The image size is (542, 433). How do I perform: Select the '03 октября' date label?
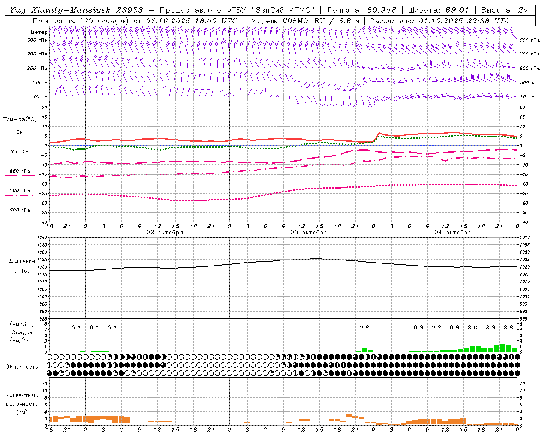[x=308, y=233]
